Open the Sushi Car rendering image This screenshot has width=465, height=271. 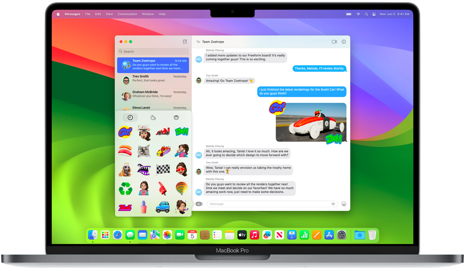311,122
